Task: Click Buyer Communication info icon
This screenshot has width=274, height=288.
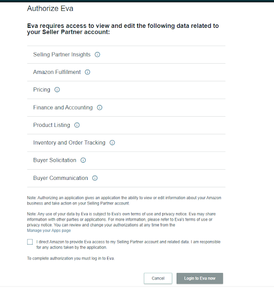Action: (x=95, y=178)
